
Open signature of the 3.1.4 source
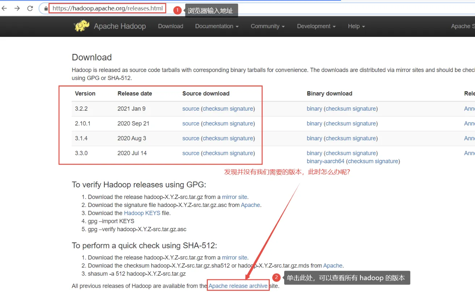click(241, 138)
